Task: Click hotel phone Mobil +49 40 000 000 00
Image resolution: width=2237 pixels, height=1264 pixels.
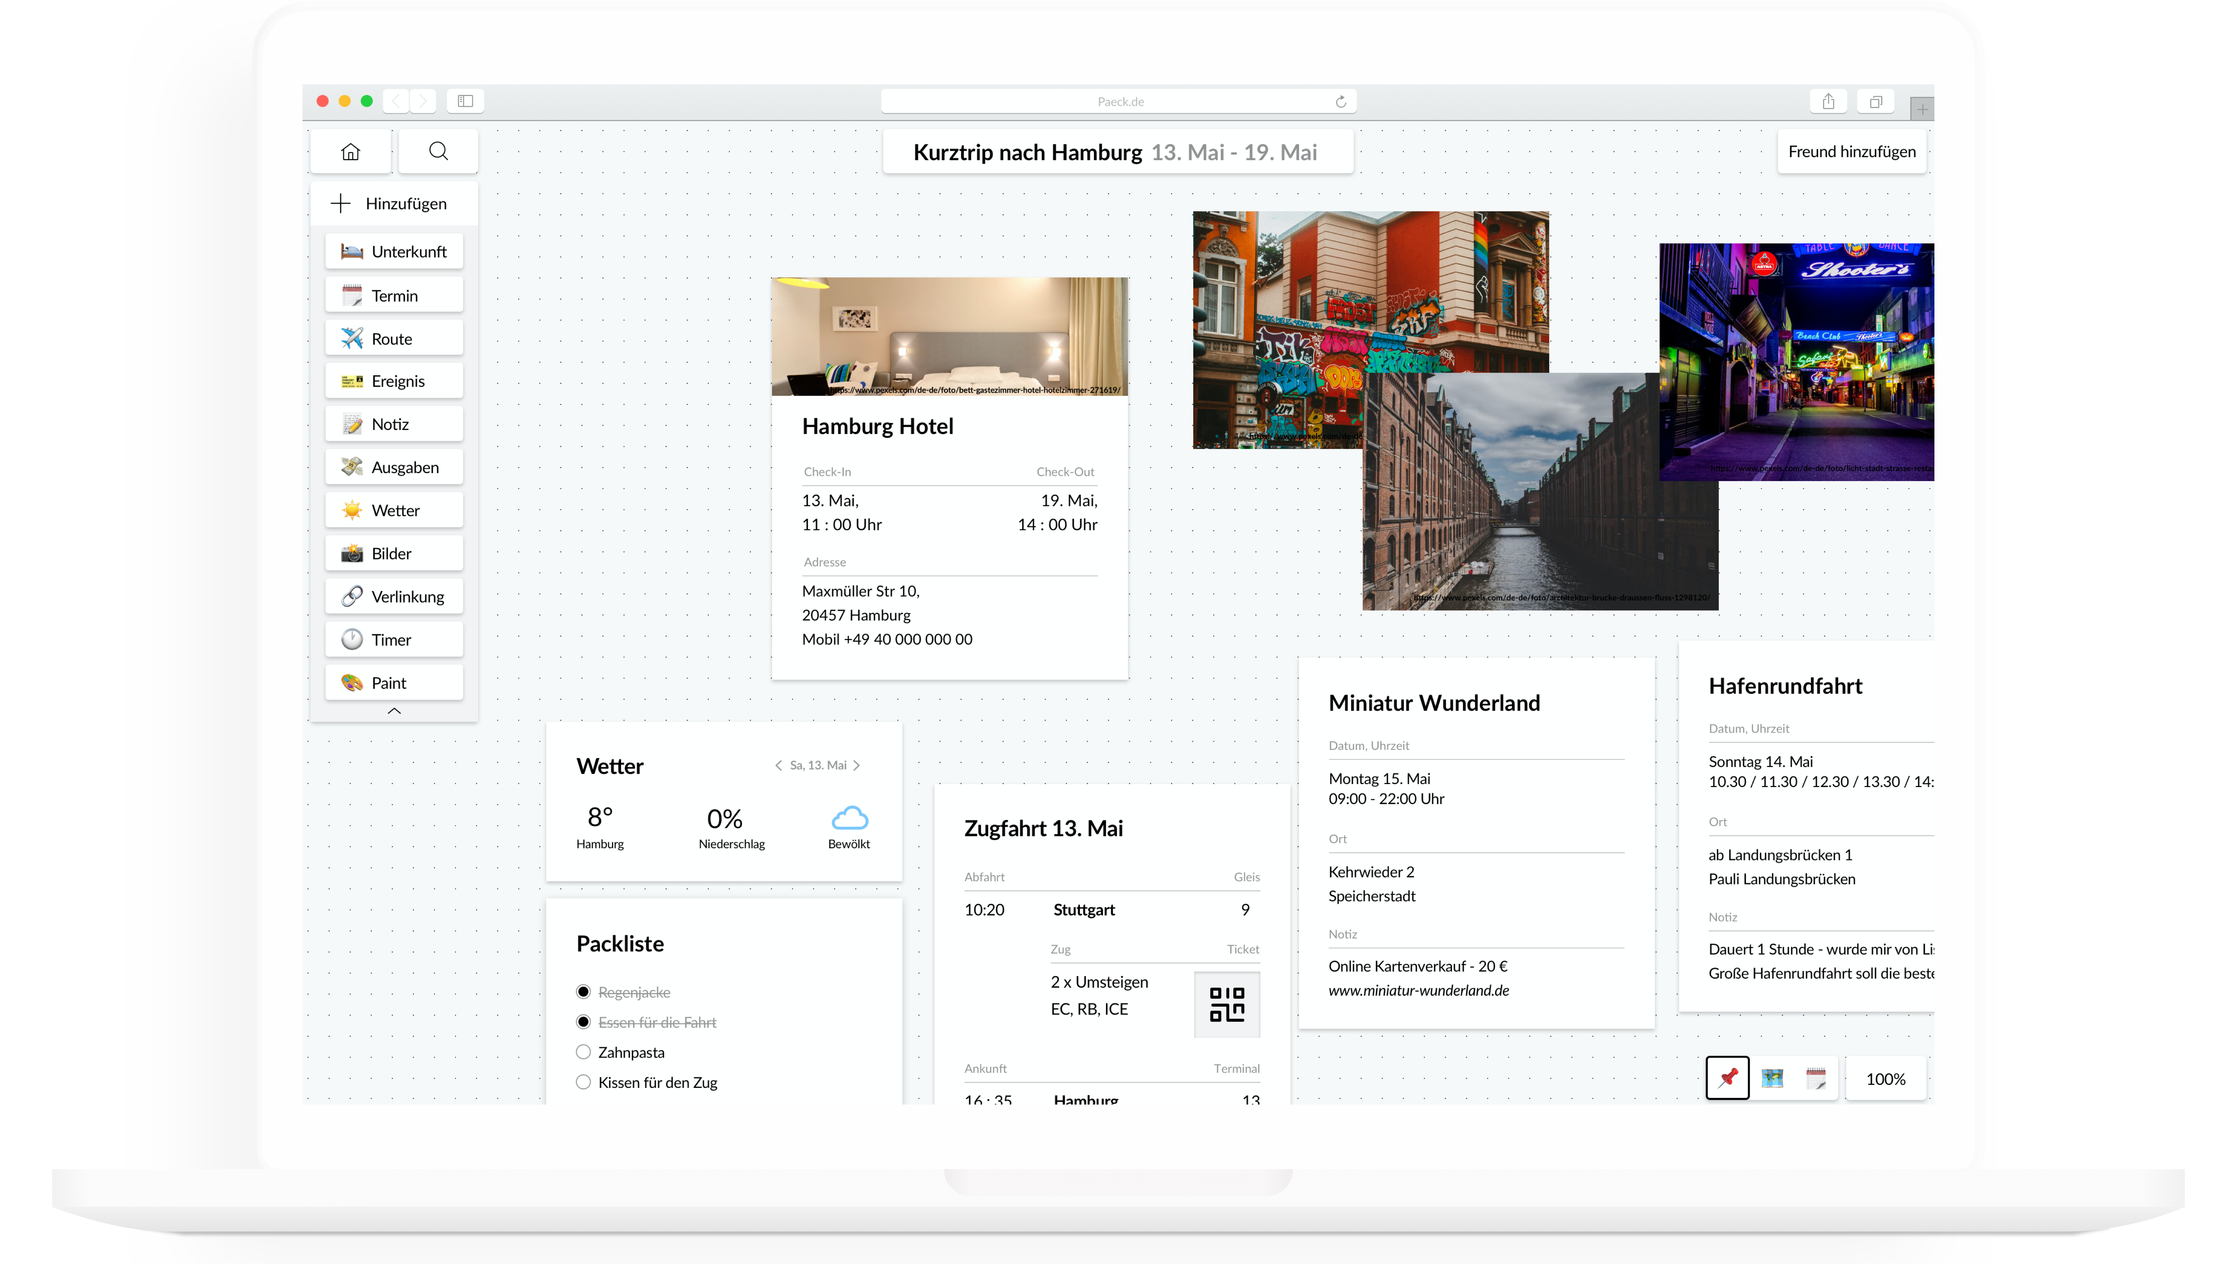Action: 887,639
